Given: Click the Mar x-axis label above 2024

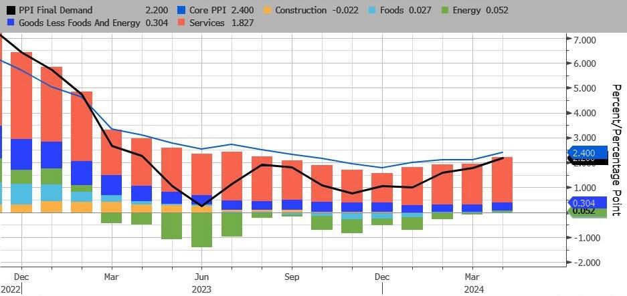Looking at the screenshot, I should click(x=472, y=277).
